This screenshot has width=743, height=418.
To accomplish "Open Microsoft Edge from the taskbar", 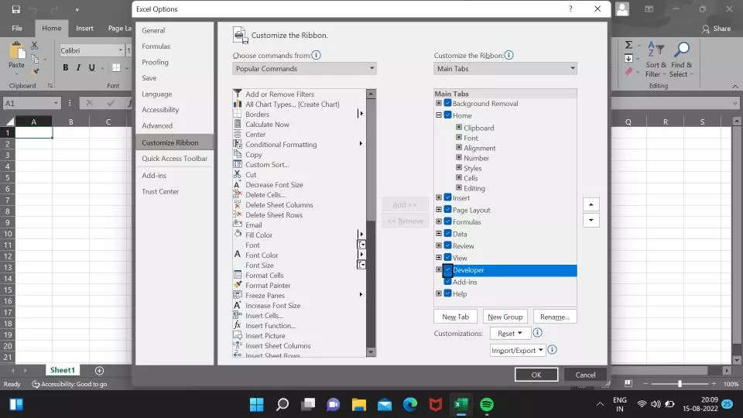I will point(410,404).
